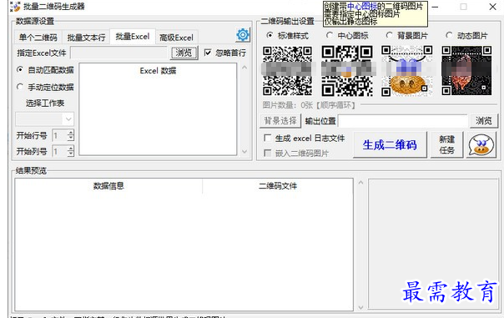The height and width of the screenshot is (318, 504).
Task: Switch to the 批量Excel tab
Action: tap(133, 37)
